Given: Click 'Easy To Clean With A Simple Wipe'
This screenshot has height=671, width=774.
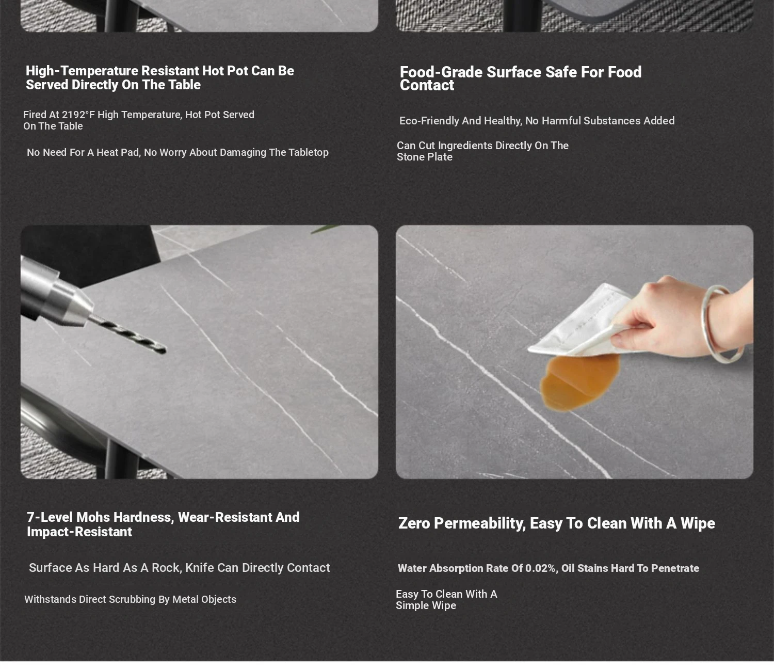Looking at the screenshot, I should coord(446,600).
